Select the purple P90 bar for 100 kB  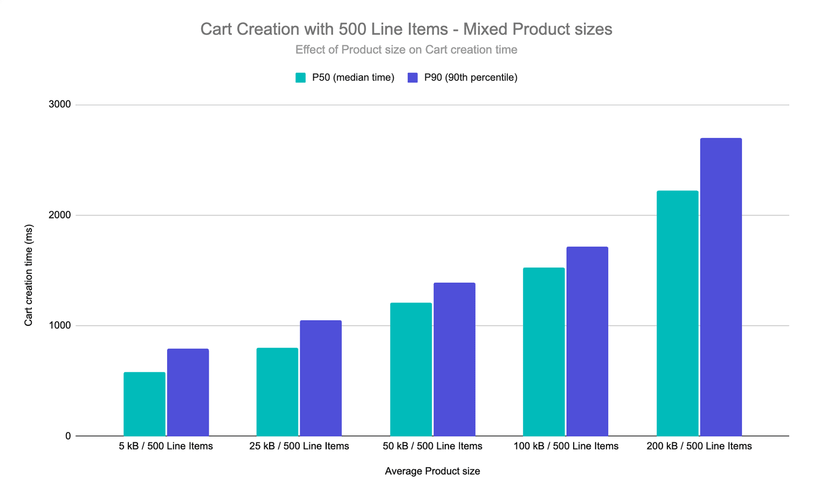tap(587, 341)
